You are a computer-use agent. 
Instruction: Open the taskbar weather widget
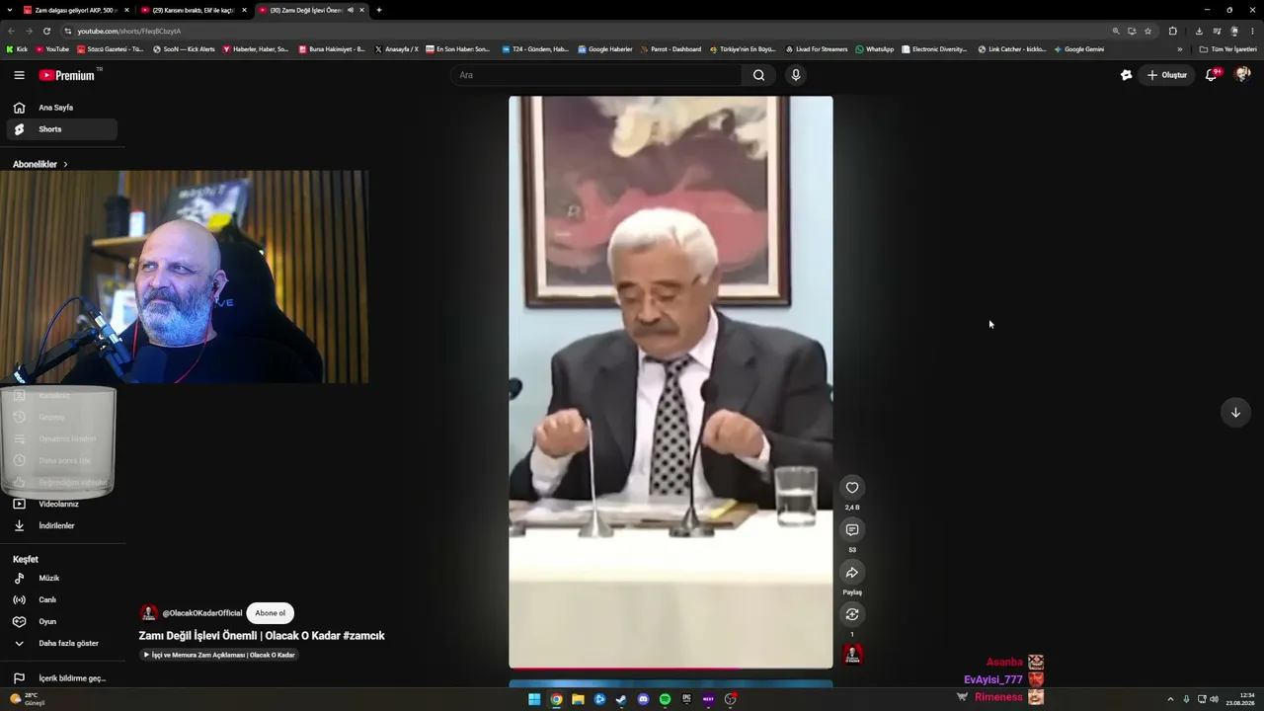pyautogui.click(x=27, y=699)
